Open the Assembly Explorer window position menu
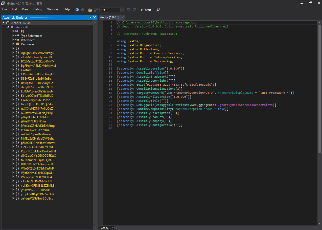322x230 pixels. point(90,17)
